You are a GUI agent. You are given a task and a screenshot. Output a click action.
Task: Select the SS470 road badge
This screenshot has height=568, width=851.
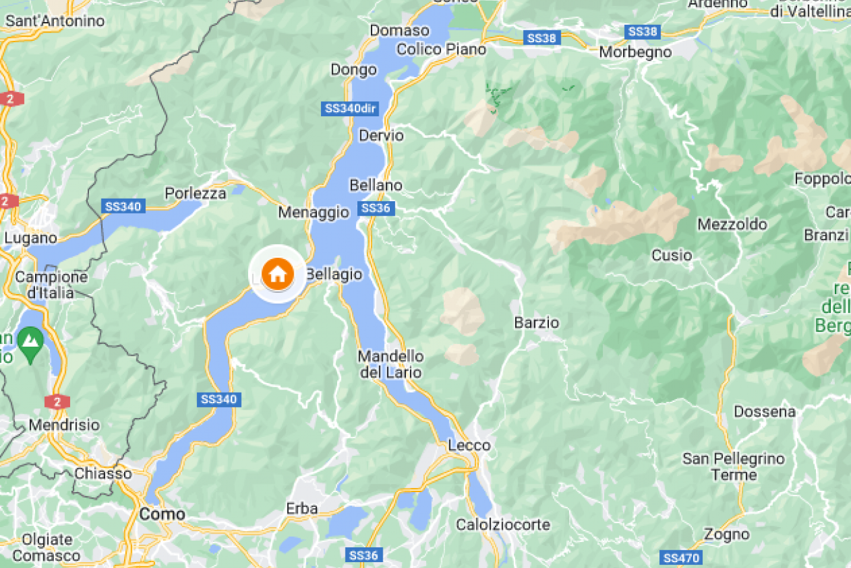(680, 558)
